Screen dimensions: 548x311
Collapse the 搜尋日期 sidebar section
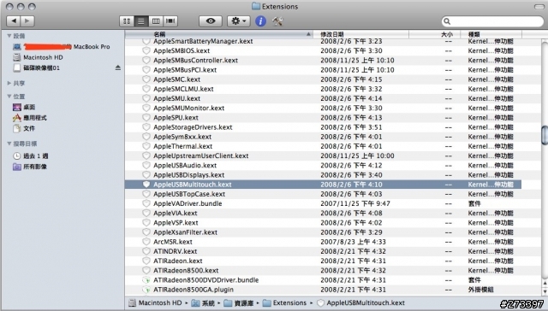[9, 144]
